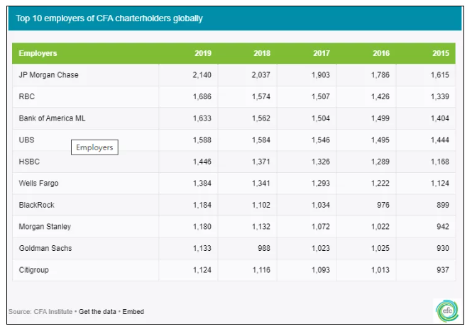Select JP Morgan Chase 2015 value 1,615

point(440,75)
